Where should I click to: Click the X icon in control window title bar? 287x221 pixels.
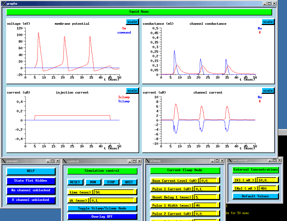pyautogui.click(x=64, y=161)
